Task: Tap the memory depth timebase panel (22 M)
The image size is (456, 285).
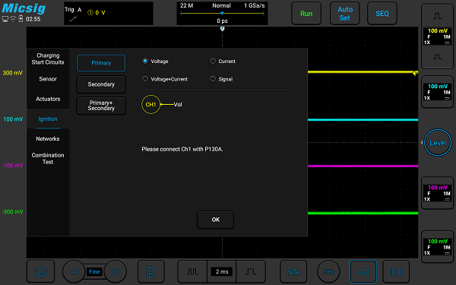Action: [x=222, y=14]
